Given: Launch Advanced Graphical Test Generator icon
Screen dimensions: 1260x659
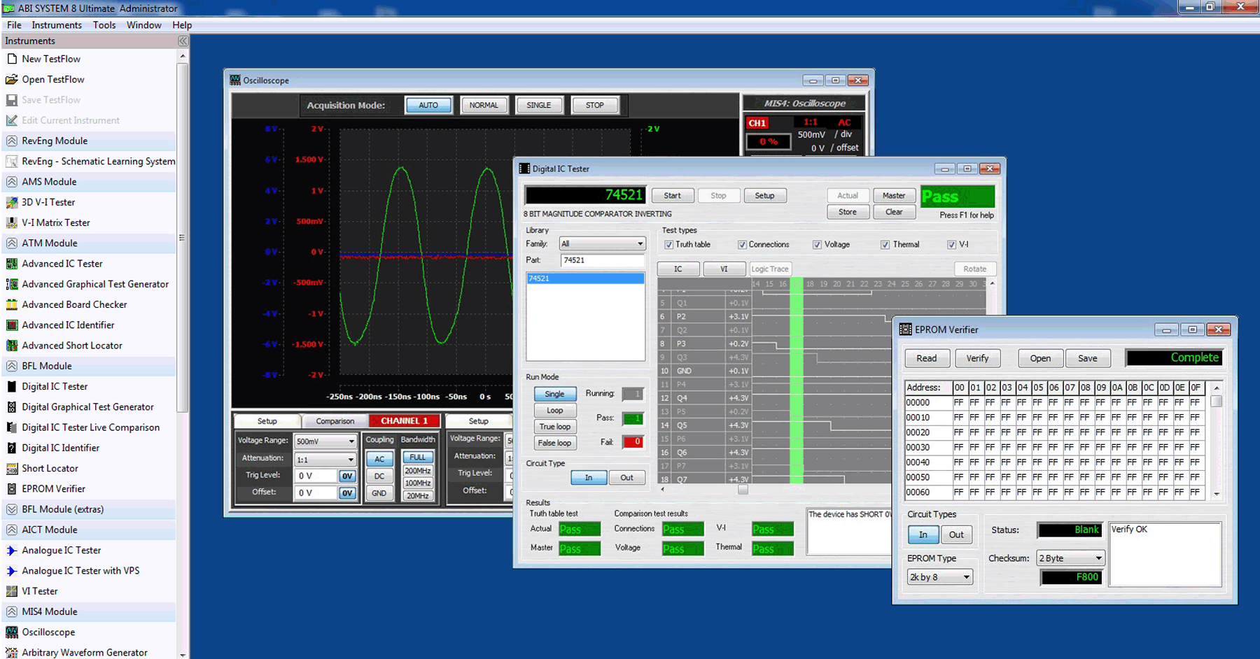Looking at the screenshot, I should [12, 284].
